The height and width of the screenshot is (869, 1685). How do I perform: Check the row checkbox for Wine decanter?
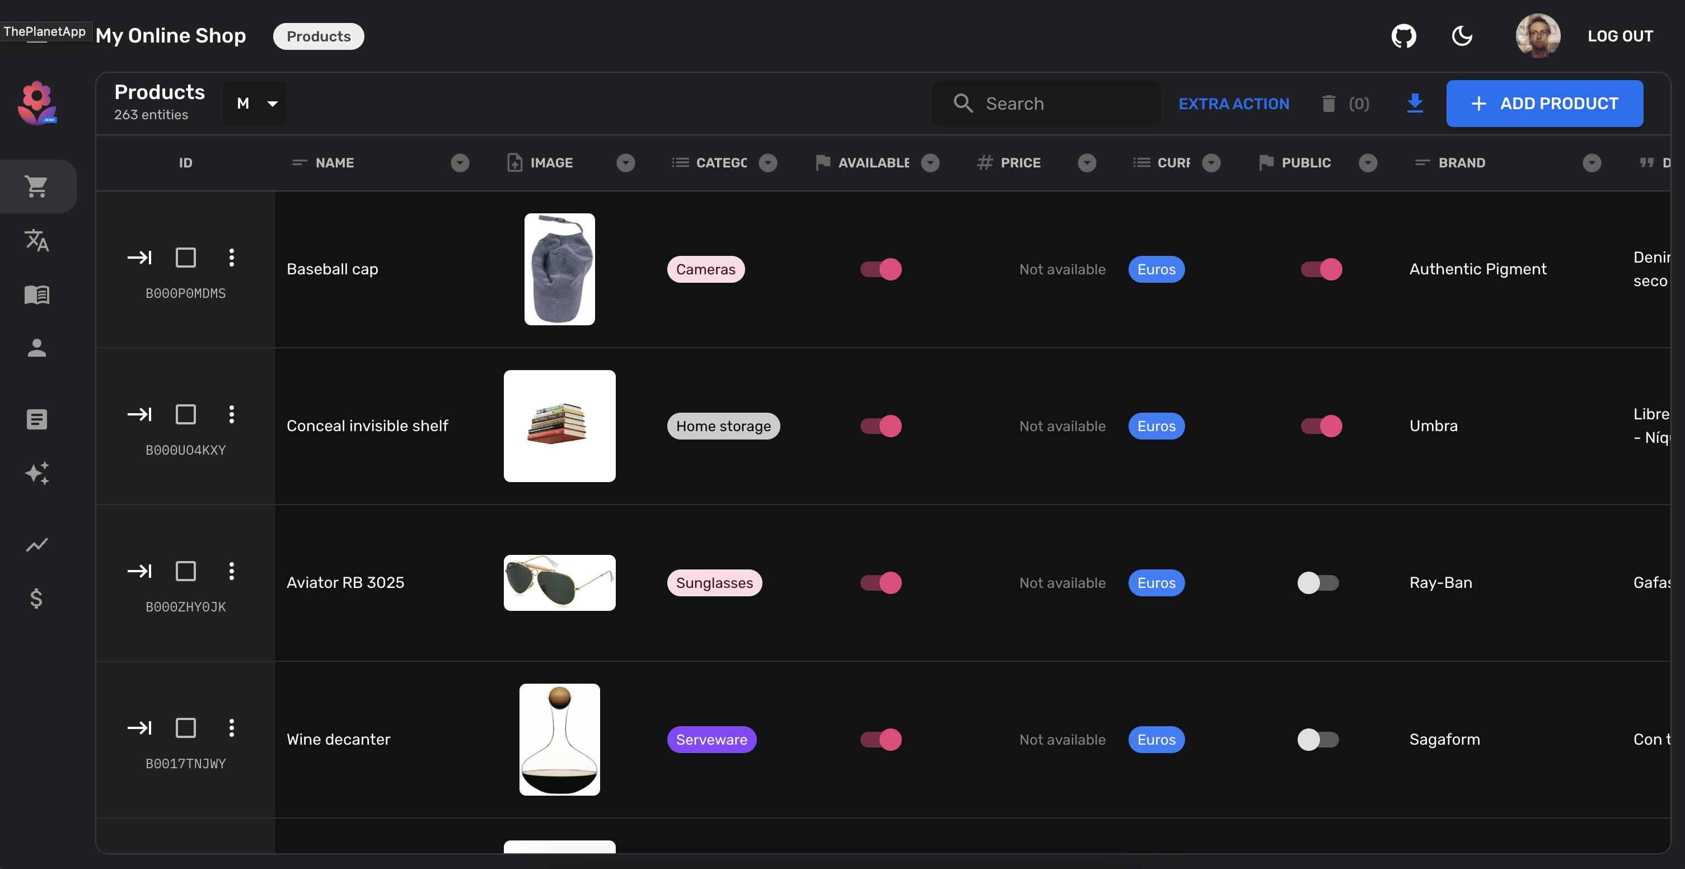pyautogui.click(x=186, y=728)
